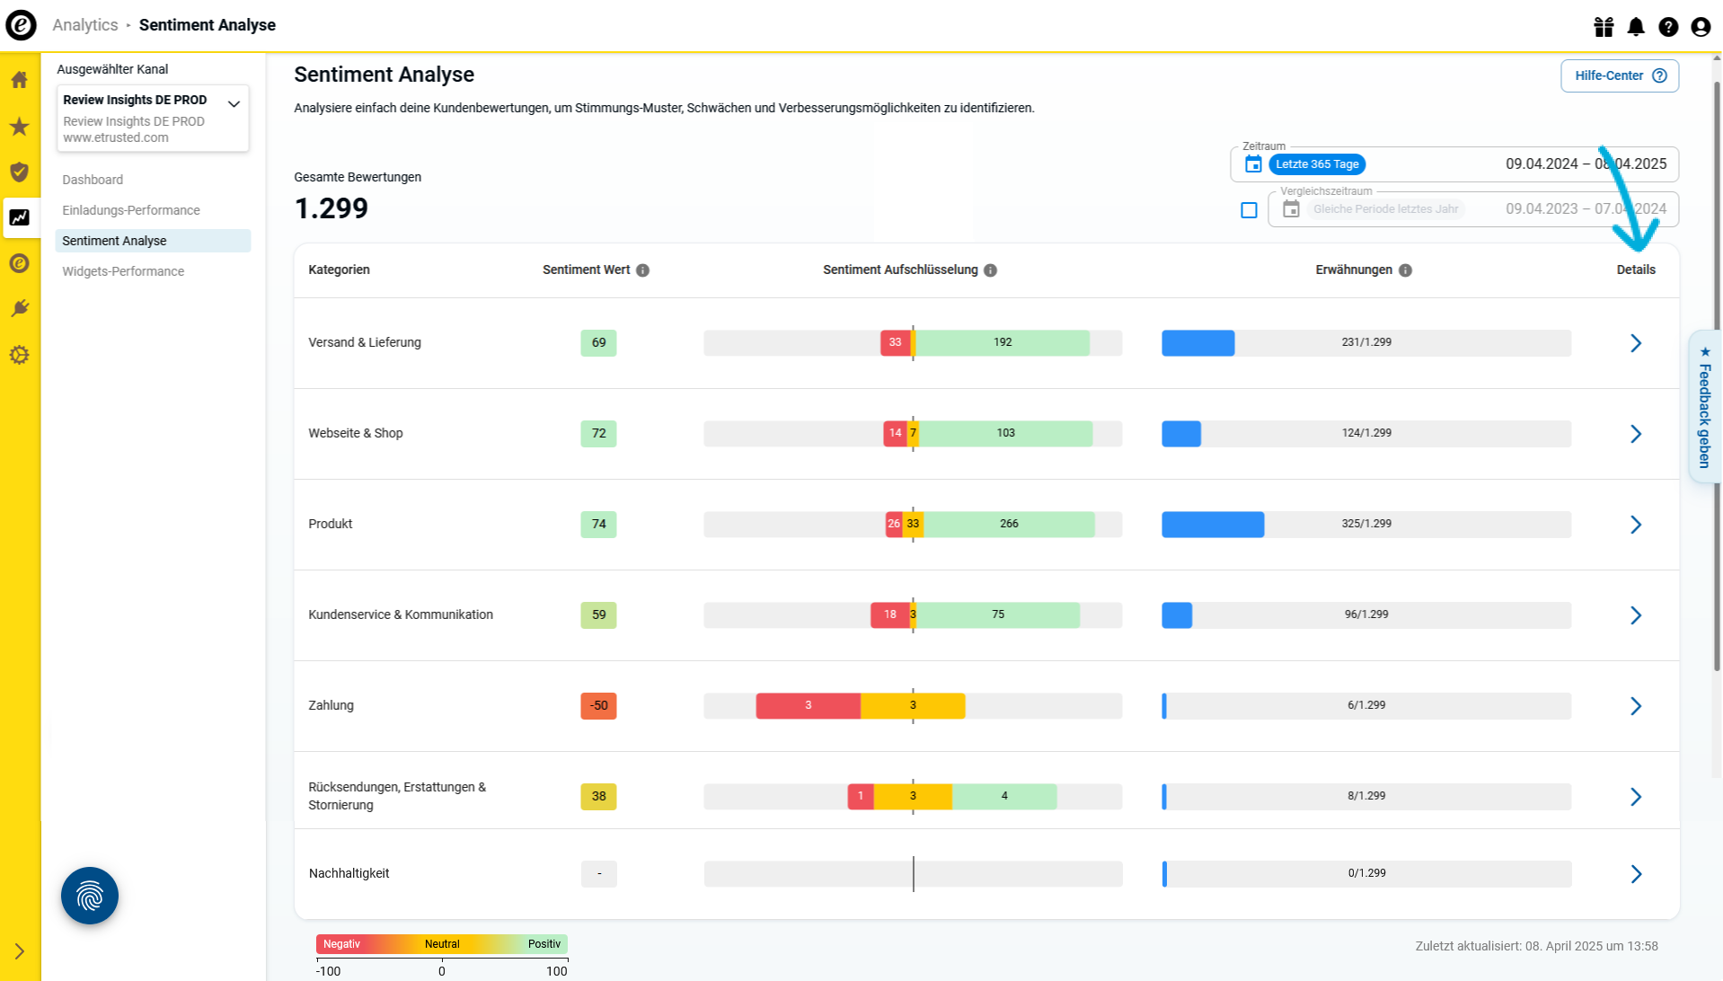Select Sentiment Analyse menu item
This screenshot has height=981, width=1723.
(153, 241)
